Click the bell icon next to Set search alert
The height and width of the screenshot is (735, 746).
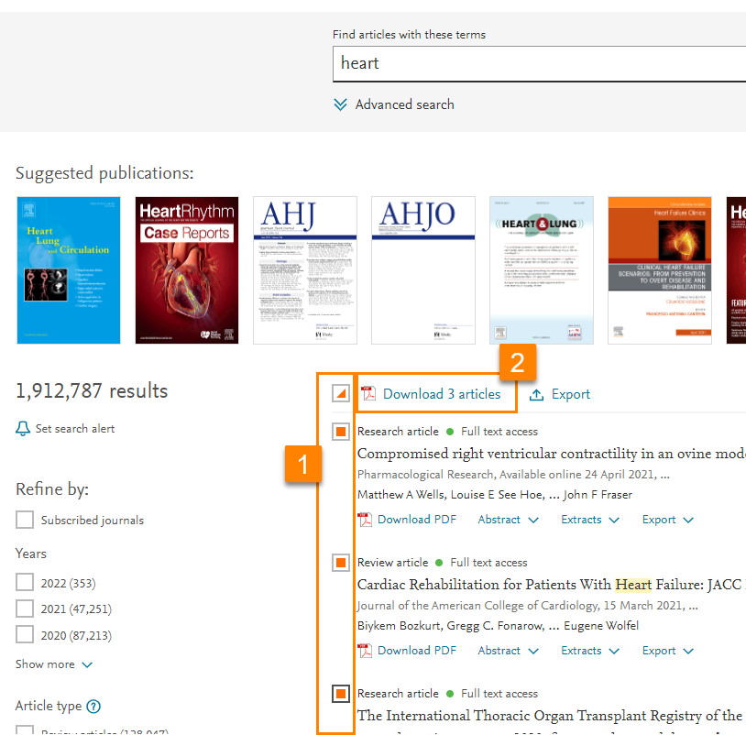22,427
